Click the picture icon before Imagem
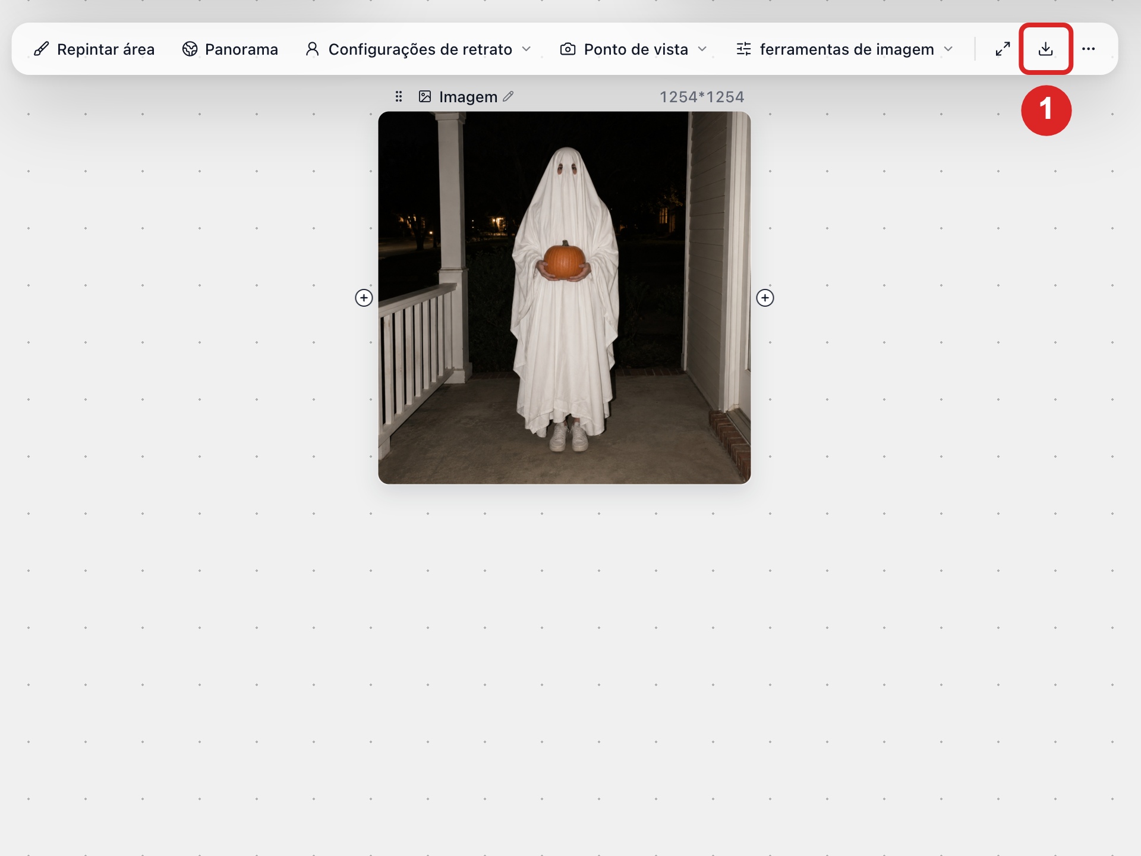The width and height of the screenshot is (1141, 856). click(425, 96)
